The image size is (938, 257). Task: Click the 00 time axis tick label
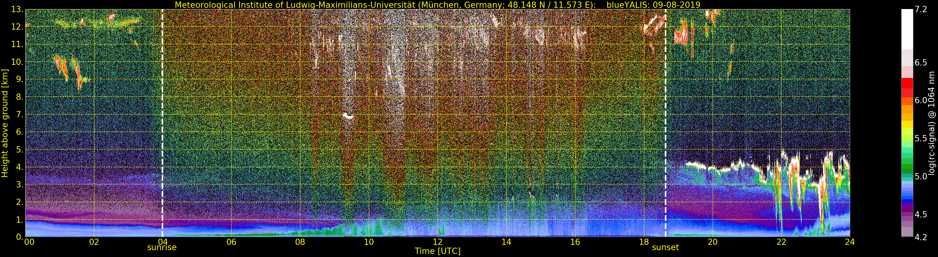click(29, 242)
